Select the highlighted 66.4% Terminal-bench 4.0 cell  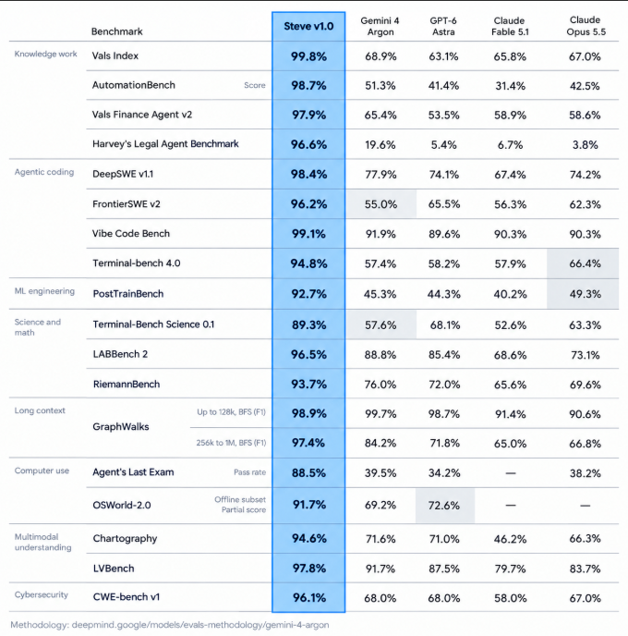pyautogui.click(x=583, y=263)
